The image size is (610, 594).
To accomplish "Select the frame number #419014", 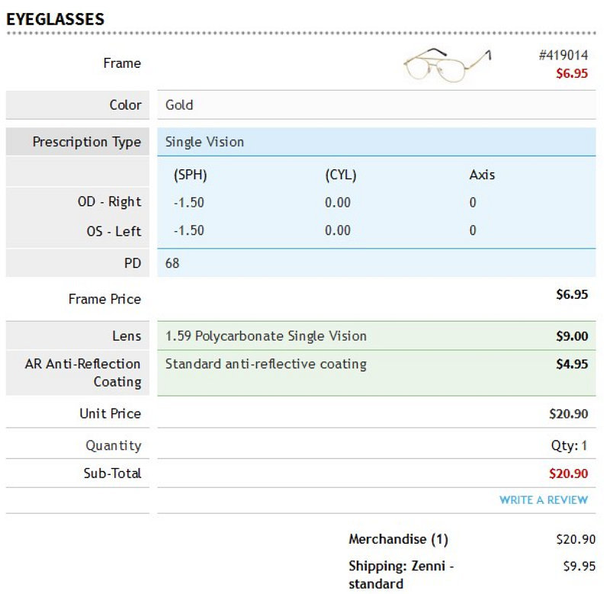I will point(563,55).
